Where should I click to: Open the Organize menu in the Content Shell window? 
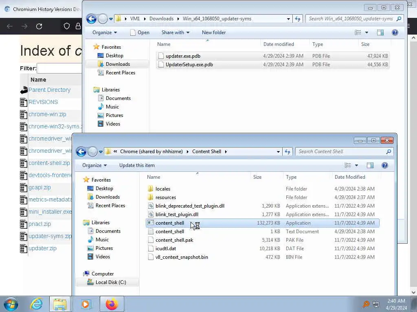click(94, 165)
